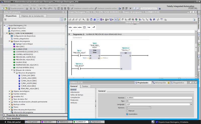Image resolution: width=201 pixels, height=124 pixels.
Task: Toggle project tree detail view icon
Action: point(62,19)
